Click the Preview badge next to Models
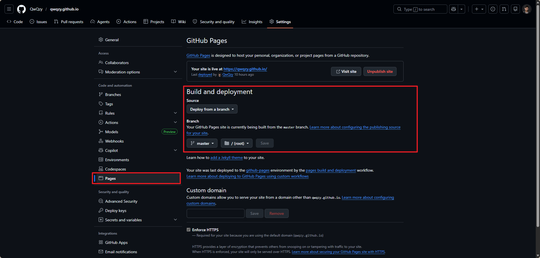The image size is (540, 258). click(169, 132)
